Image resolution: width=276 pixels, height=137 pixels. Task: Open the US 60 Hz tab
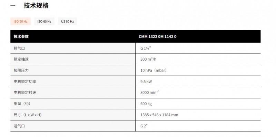click(67, 21)
